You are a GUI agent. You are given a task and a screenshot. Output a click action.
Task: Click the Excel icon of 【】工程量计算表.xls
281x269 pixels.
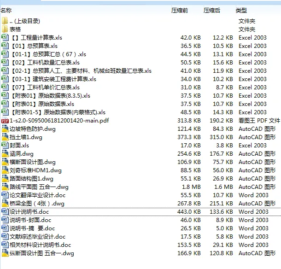[5, 37]
